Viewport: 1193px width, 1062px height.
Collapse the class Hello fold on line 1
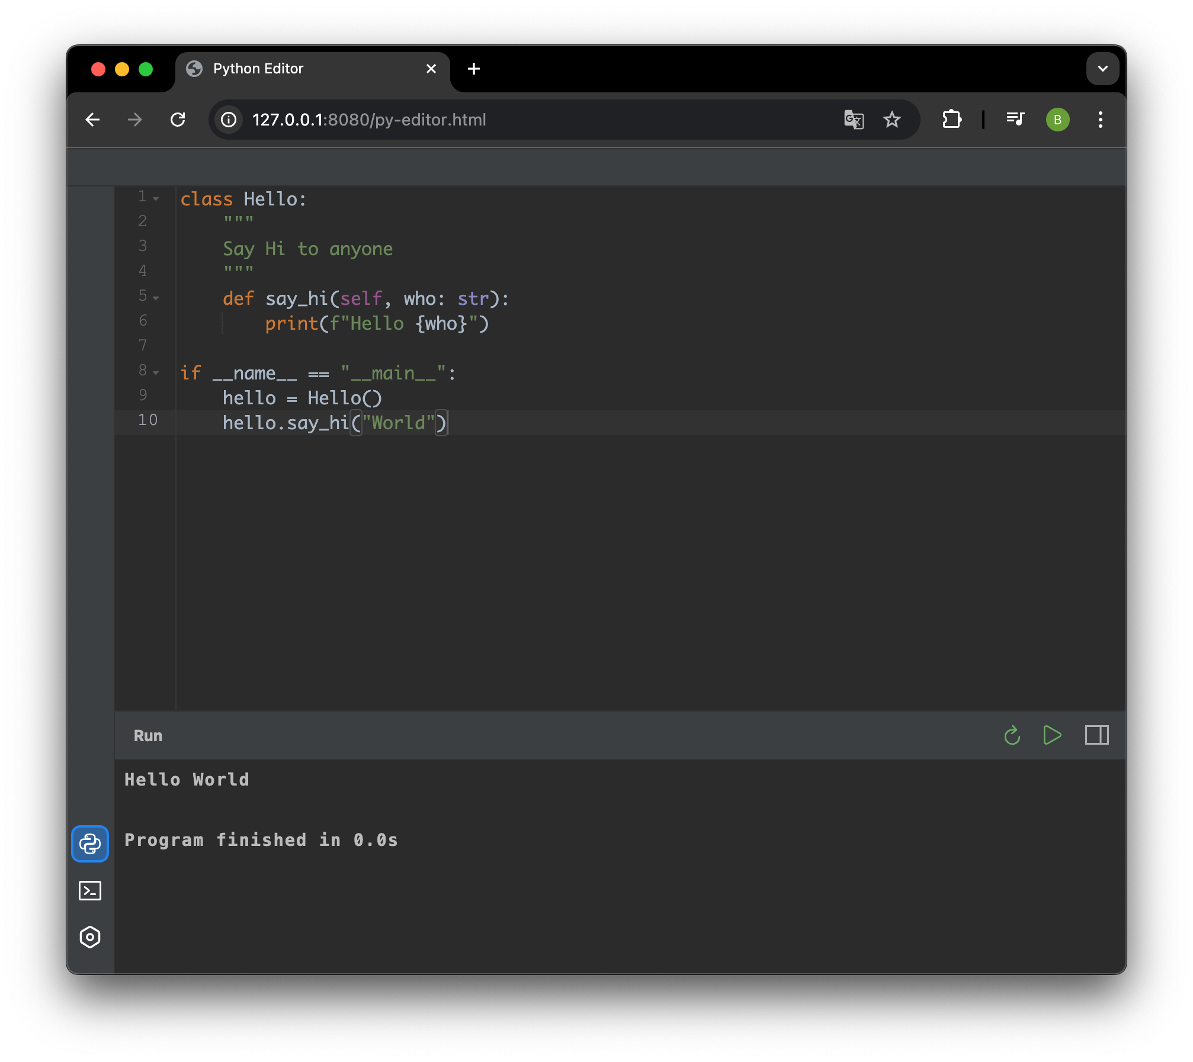156,199
